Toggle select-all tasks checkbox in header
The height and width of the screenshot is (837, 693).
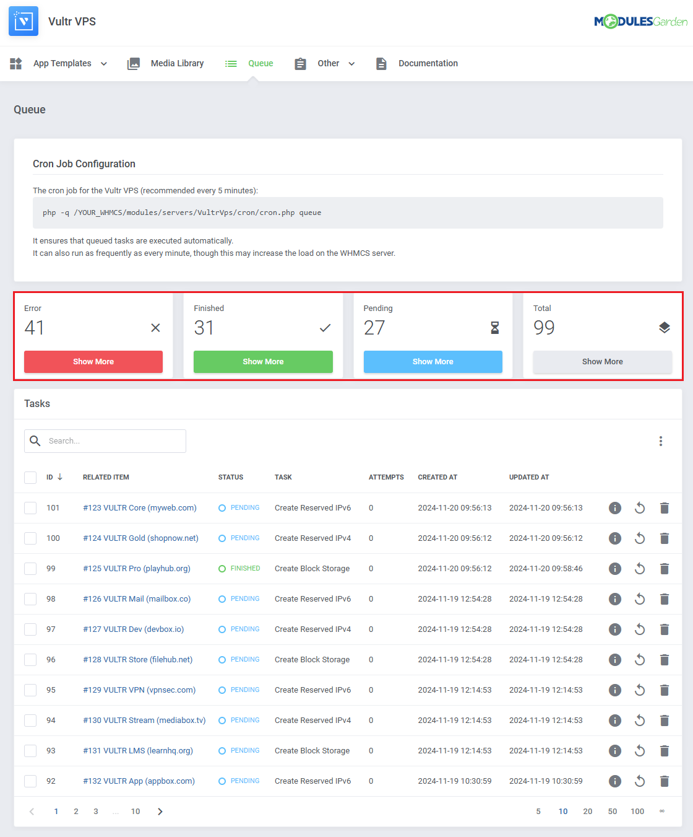[30, 477]
